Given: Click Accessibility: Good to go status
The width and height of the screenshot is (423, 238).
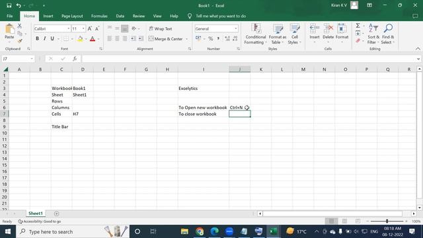Looking at the screenshot, I should pos(40,221).
